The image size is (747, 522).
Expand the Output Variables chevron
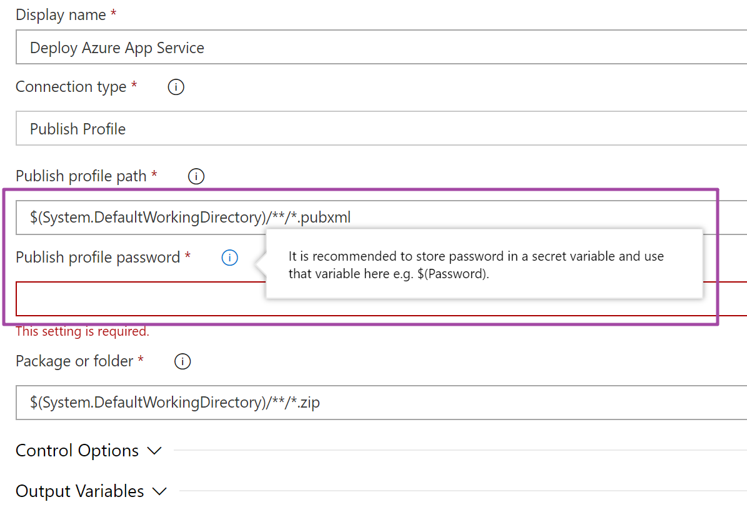coord(159,491)
